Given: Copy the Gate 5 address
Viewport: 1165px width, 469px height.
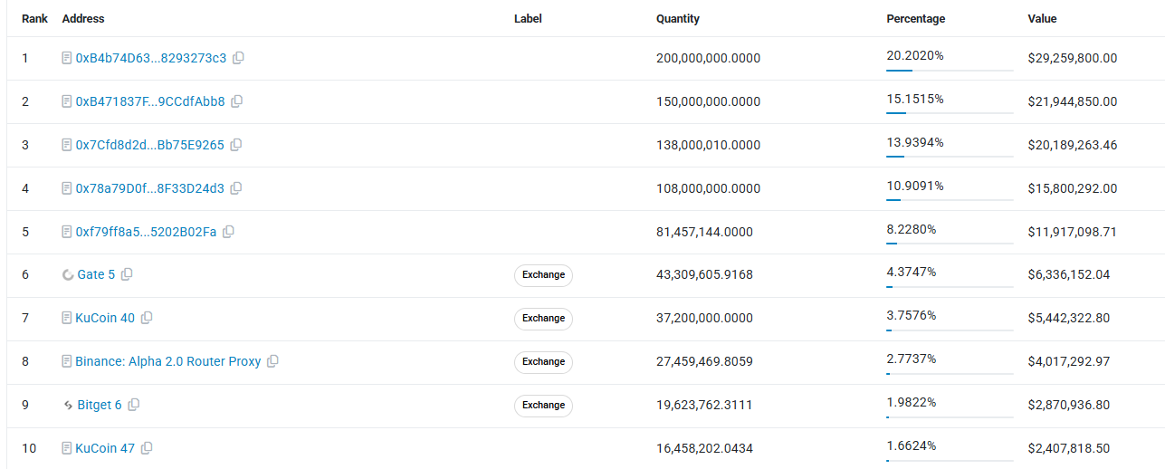Looking at the screenshot, I should tap(127, 274).
